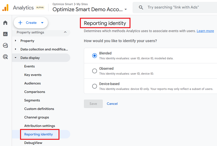
Task: Click the Save button
Action: coord(93,104)
